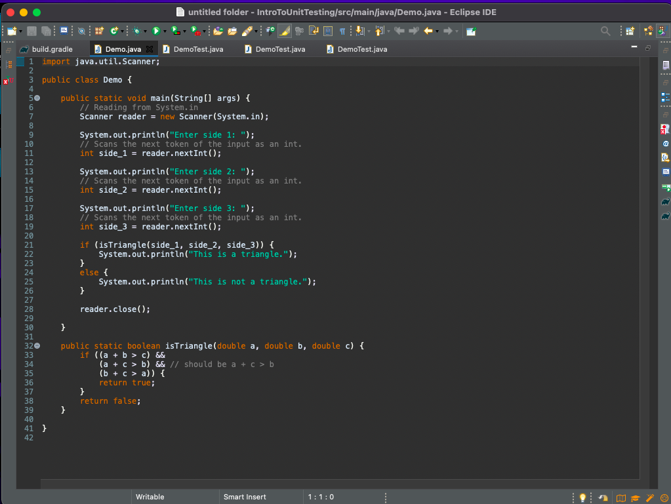The width and height of the screenshot is (671, 504).
Task: Click the New Java Class icon
Action: pyautogui.click(x=114, y=31)
